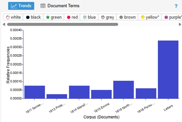Toggle the yellow* term series
182x122 pixels.
coord(150,17)
